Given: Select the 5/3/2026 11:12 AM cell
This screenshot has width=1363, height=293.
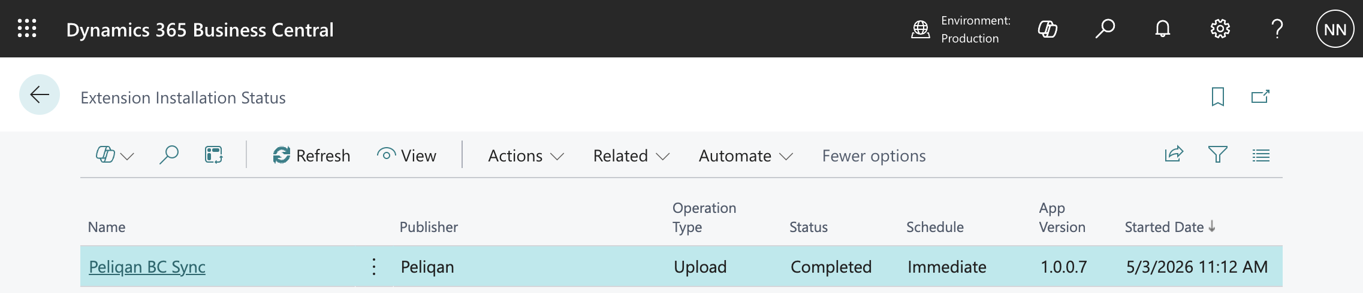Looking at the screenshot, I should (x=1196, y=267).
